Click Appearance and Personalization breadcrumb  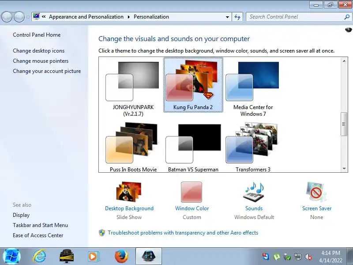pos(86,17)
